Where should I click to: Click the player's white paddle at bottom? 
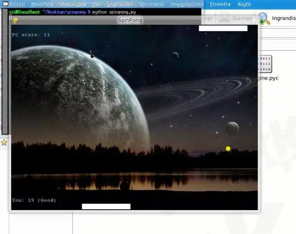coord(106,206)
